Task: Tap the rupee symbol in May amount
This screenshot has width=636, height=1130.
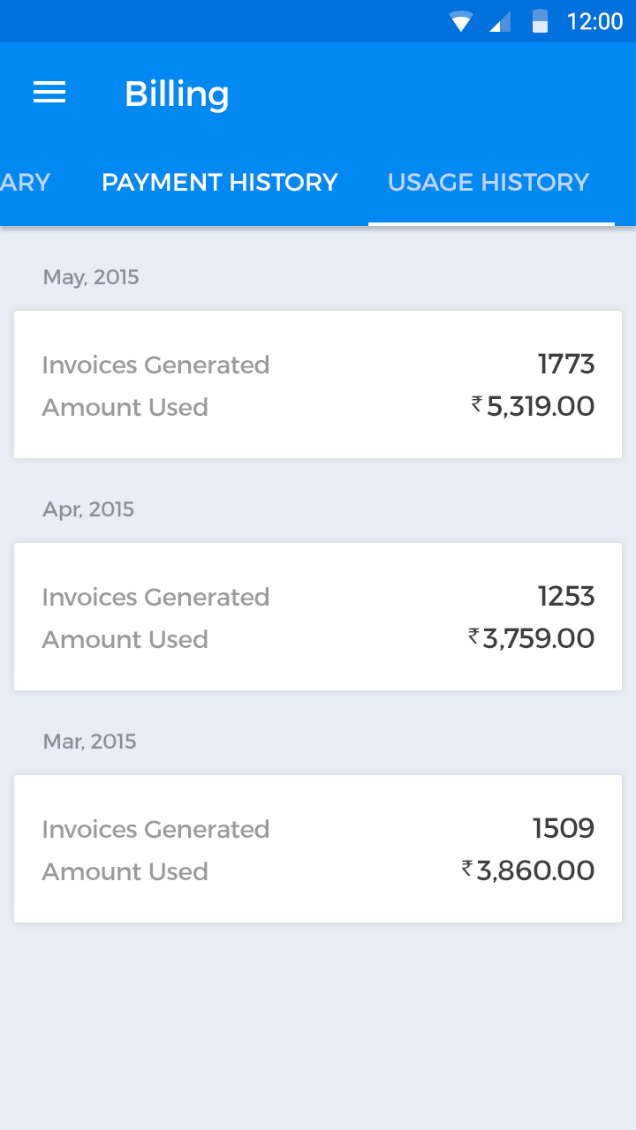Action: (477, 403)
